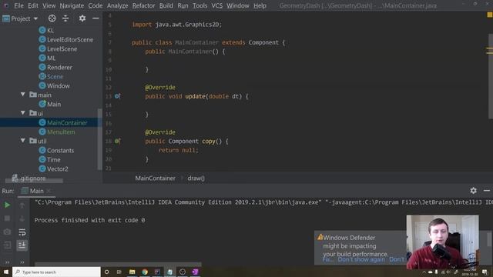The image size is (493, 277).
Task: Toggle soft-wrap in Run console
Action: pyautogui.click(x=22, y=232)
